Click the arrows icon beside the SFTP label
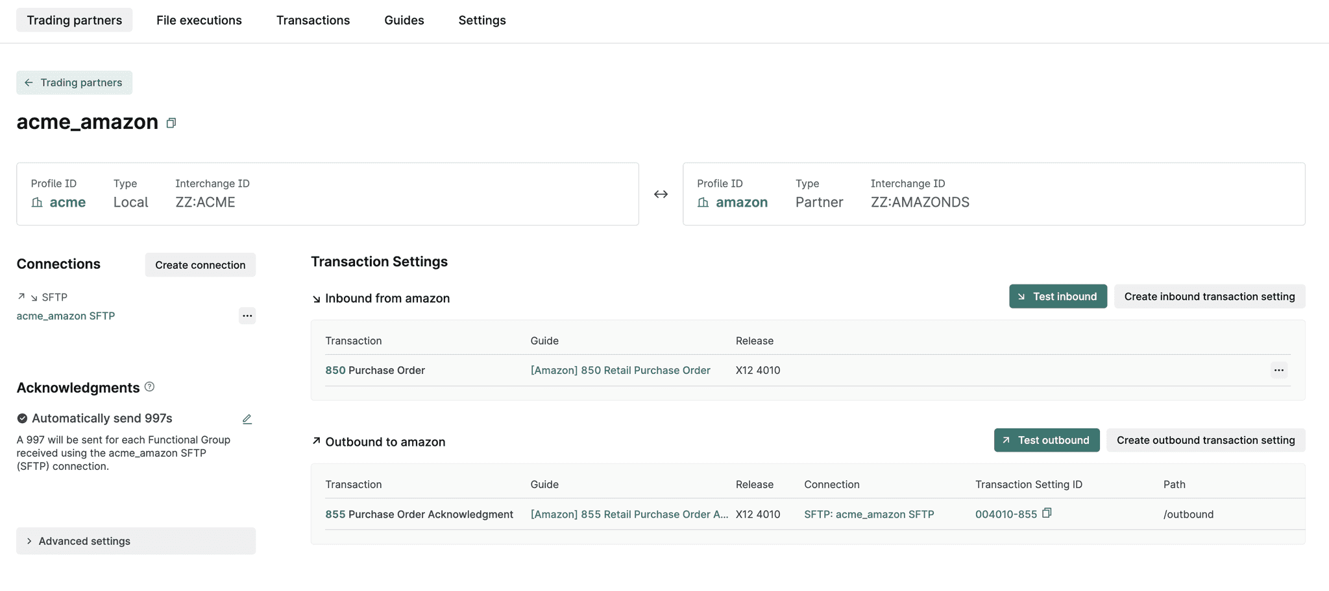 tap(26, 296)
